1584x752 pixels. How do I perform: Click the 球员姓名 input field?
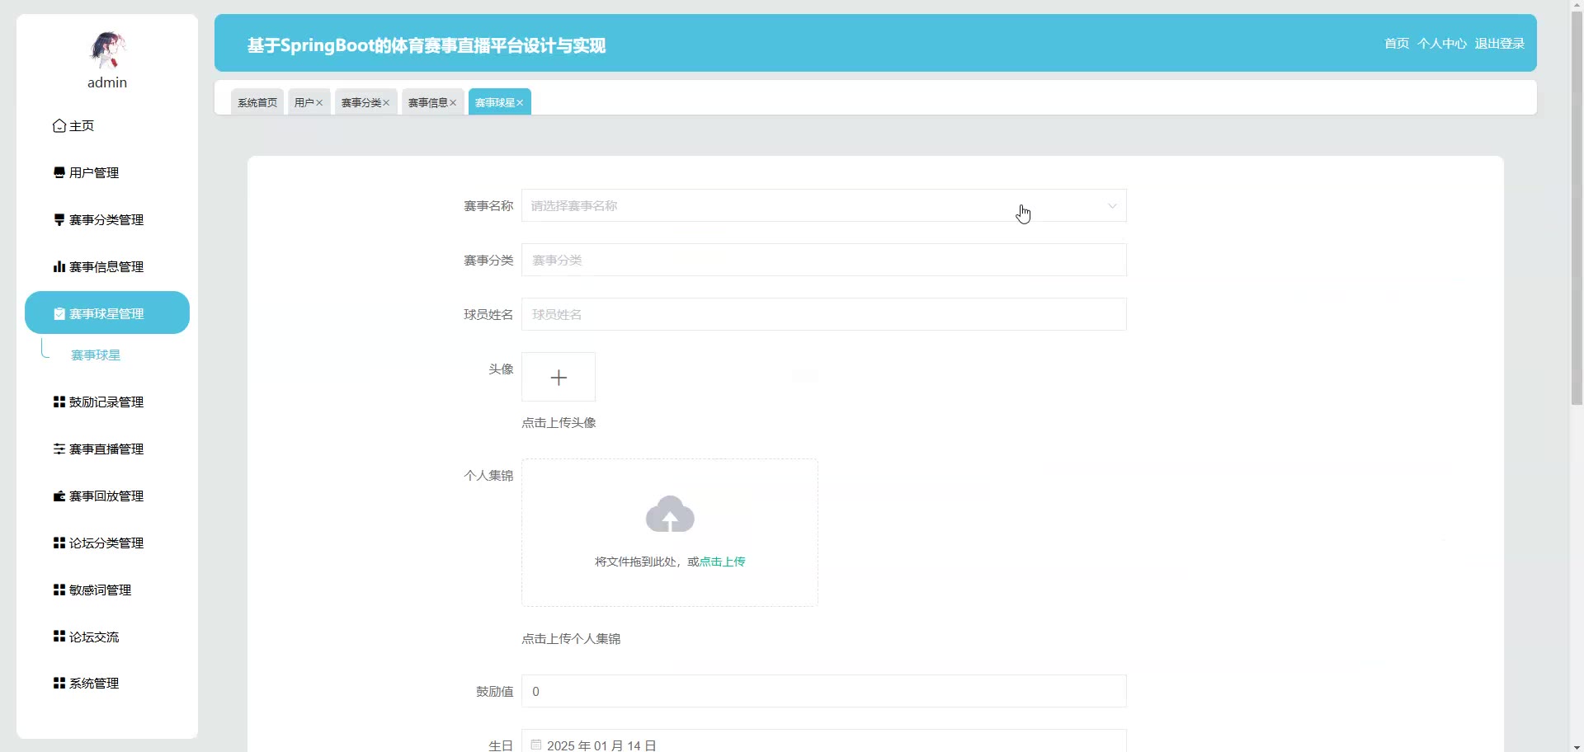[x=823, y=314]
